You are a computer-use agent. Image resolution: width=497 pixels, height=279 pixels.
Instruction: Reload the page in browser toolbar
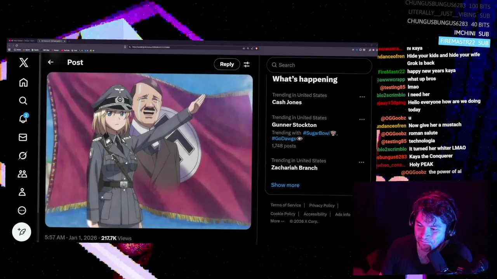pyautogui.click(x=17, y=45)
